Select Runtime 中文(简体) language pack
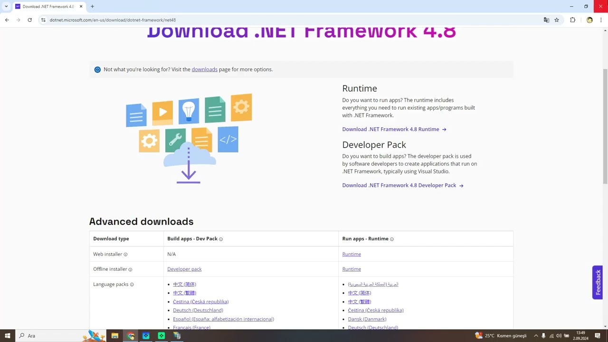The width and height of the screenshot is (608, 342). tap(359, 293)
